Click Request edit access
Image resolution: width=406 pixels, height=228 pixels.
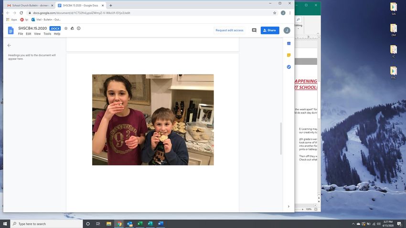click(229, 31)
